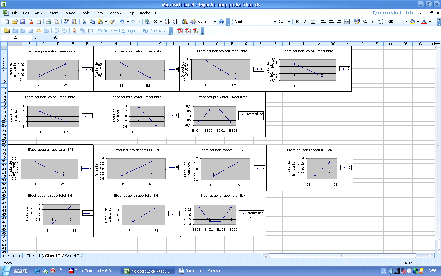441x276 pixels.
Task: Activate the Format Painter brush
Action: tap(112, 22)
